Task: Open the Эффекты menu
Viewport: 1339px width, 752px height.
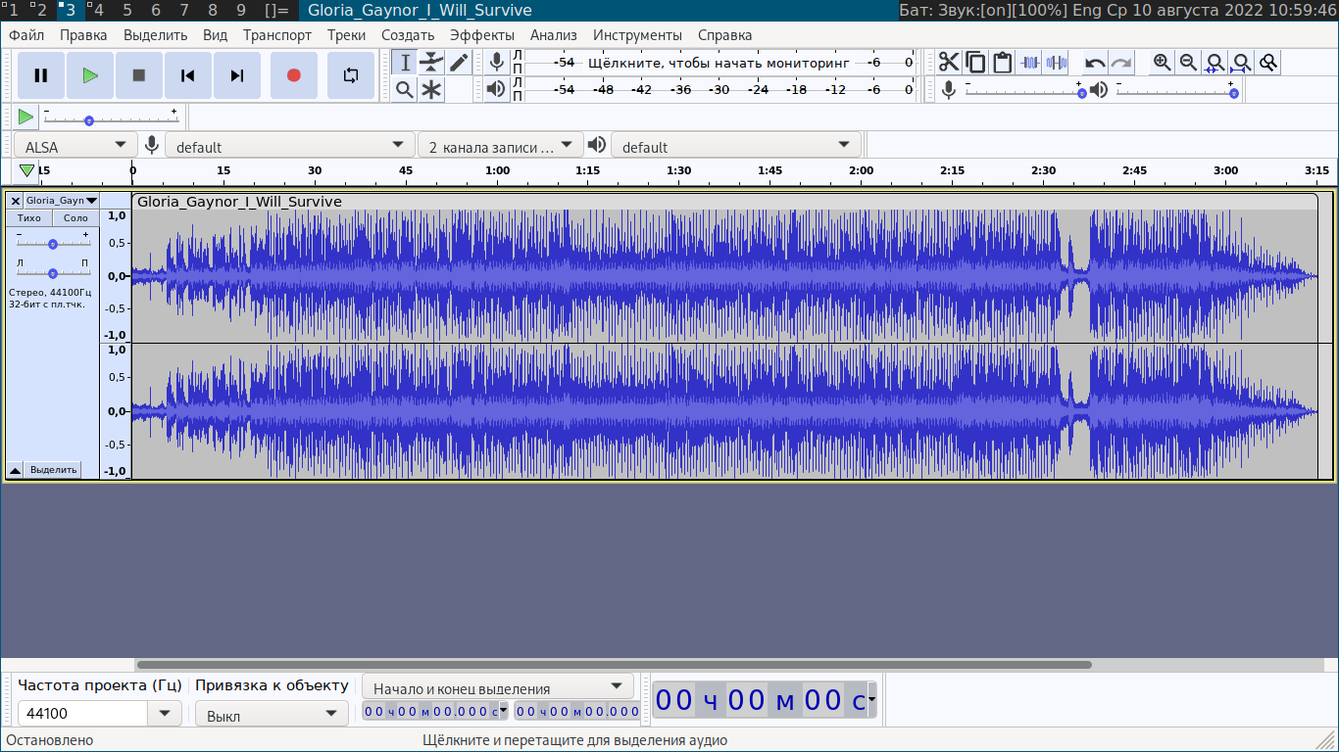Action: tap(481, 35)
